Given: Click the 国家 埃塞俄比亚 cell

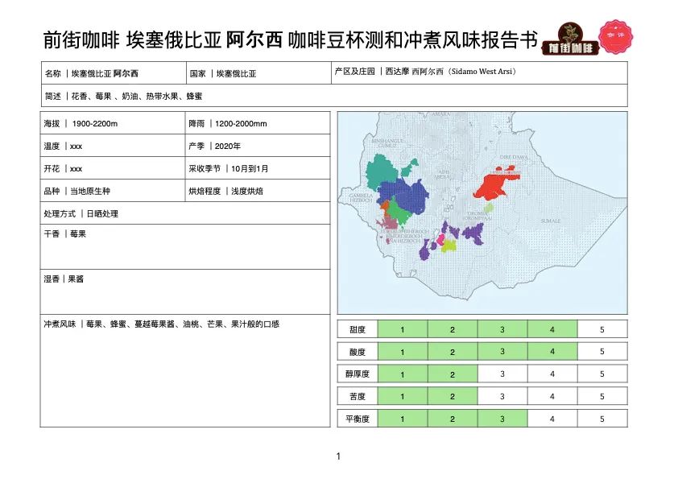Looking at the screenshot, I should (258, 73).
